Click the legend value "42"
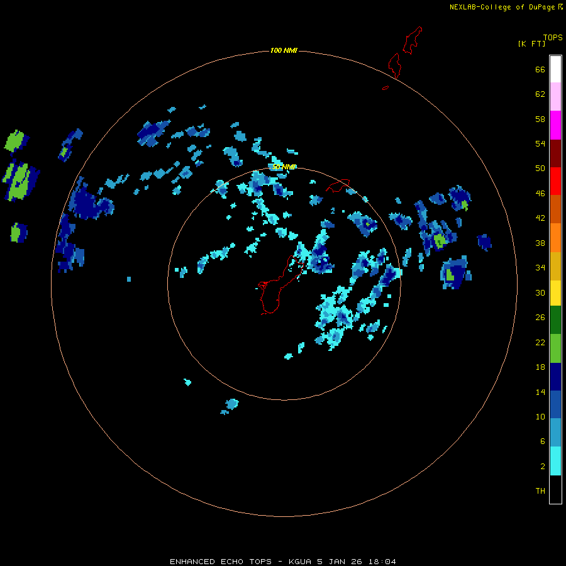Viewport: 566px width, 566px height. click(540, 218)
